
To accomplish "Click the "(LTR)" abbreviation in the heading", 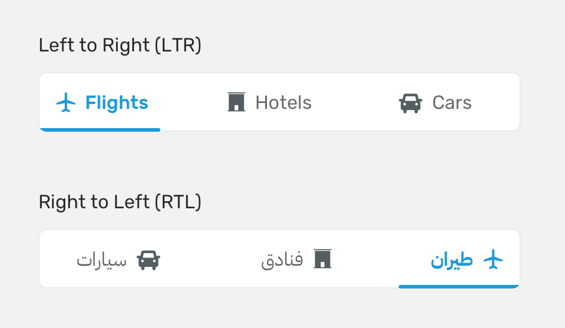I will click(177, 45).
